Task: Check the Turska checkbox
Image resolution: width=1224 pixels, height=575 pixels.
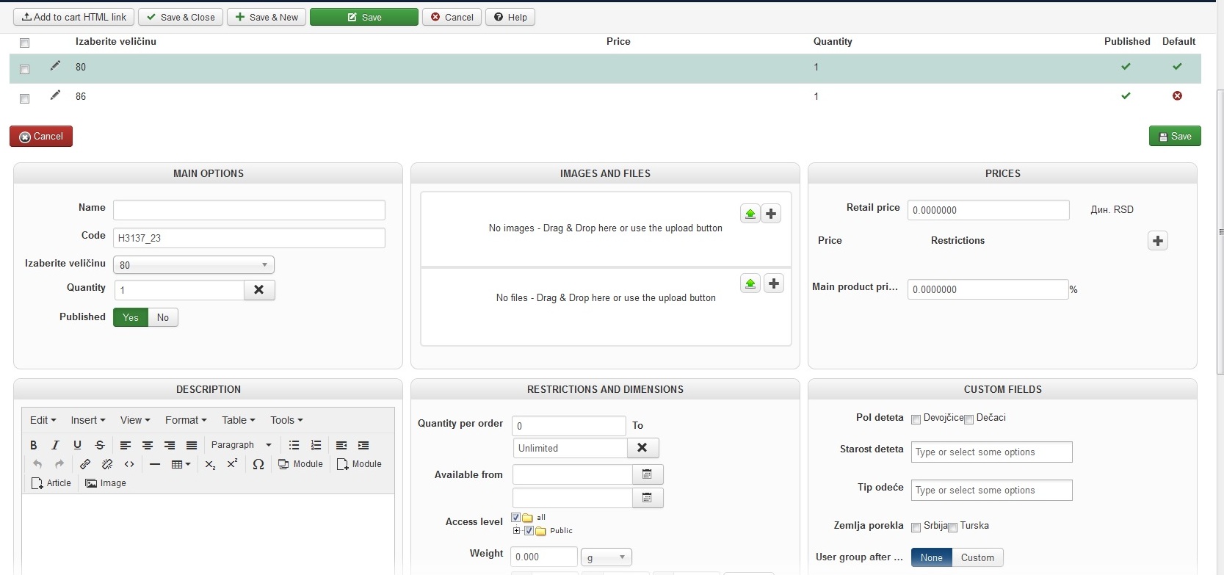Action: pyautogui.click(x=952, y=527)
